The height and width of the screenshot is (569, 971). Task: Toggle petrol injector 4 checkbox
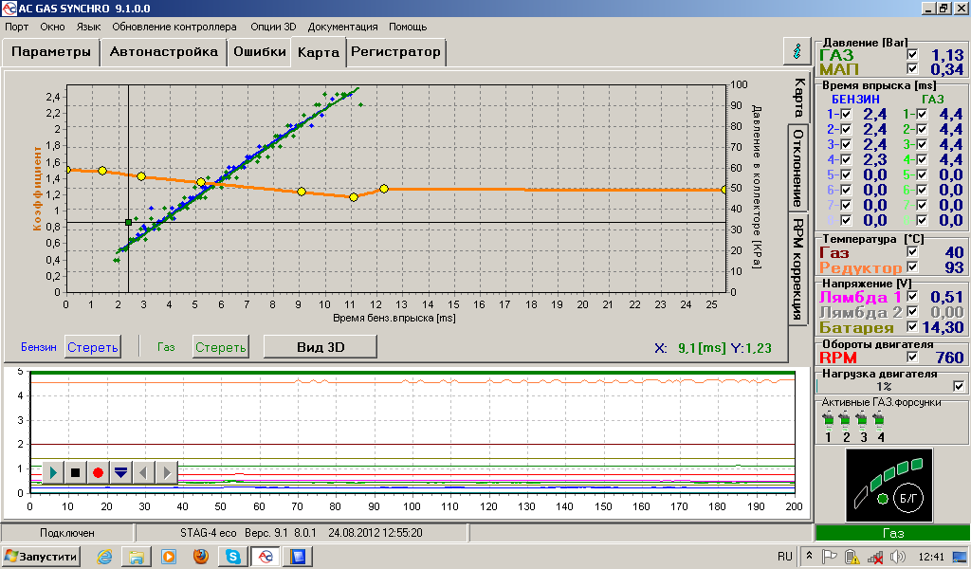846,159
